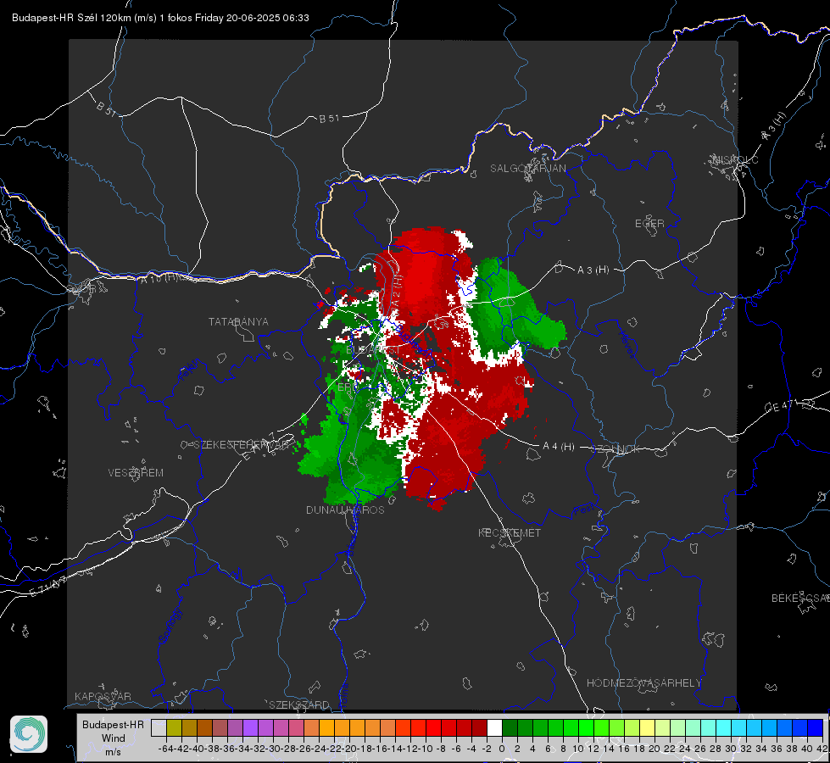Click the EGER city label
Screen dimensions: 830x763
[x=649, y=224]
